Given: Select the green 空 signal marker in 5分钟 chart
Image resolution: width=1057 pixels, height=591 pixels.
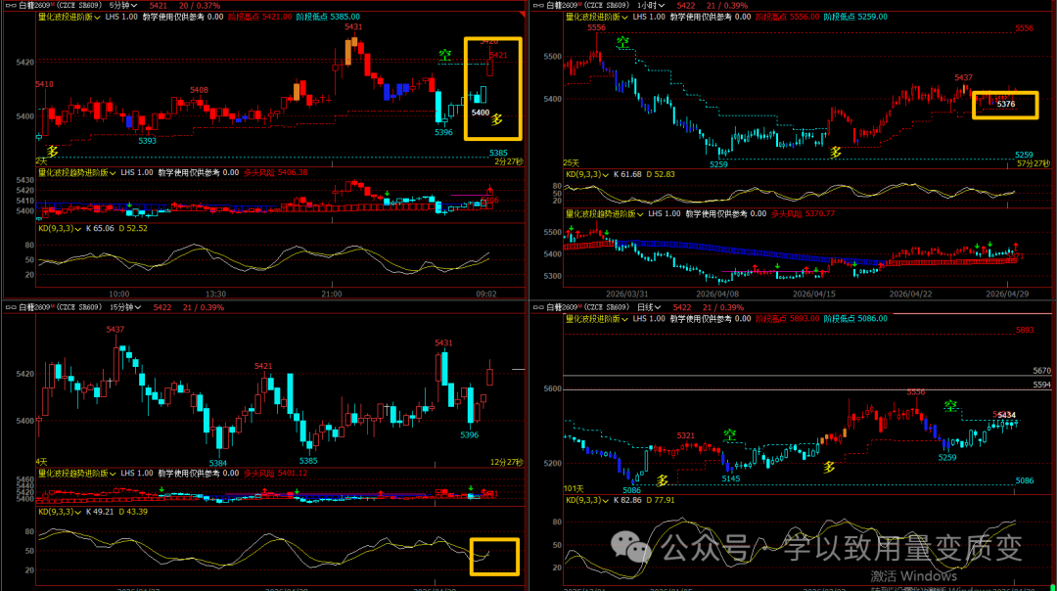Looking at the screenshot, I should [445, 55].
